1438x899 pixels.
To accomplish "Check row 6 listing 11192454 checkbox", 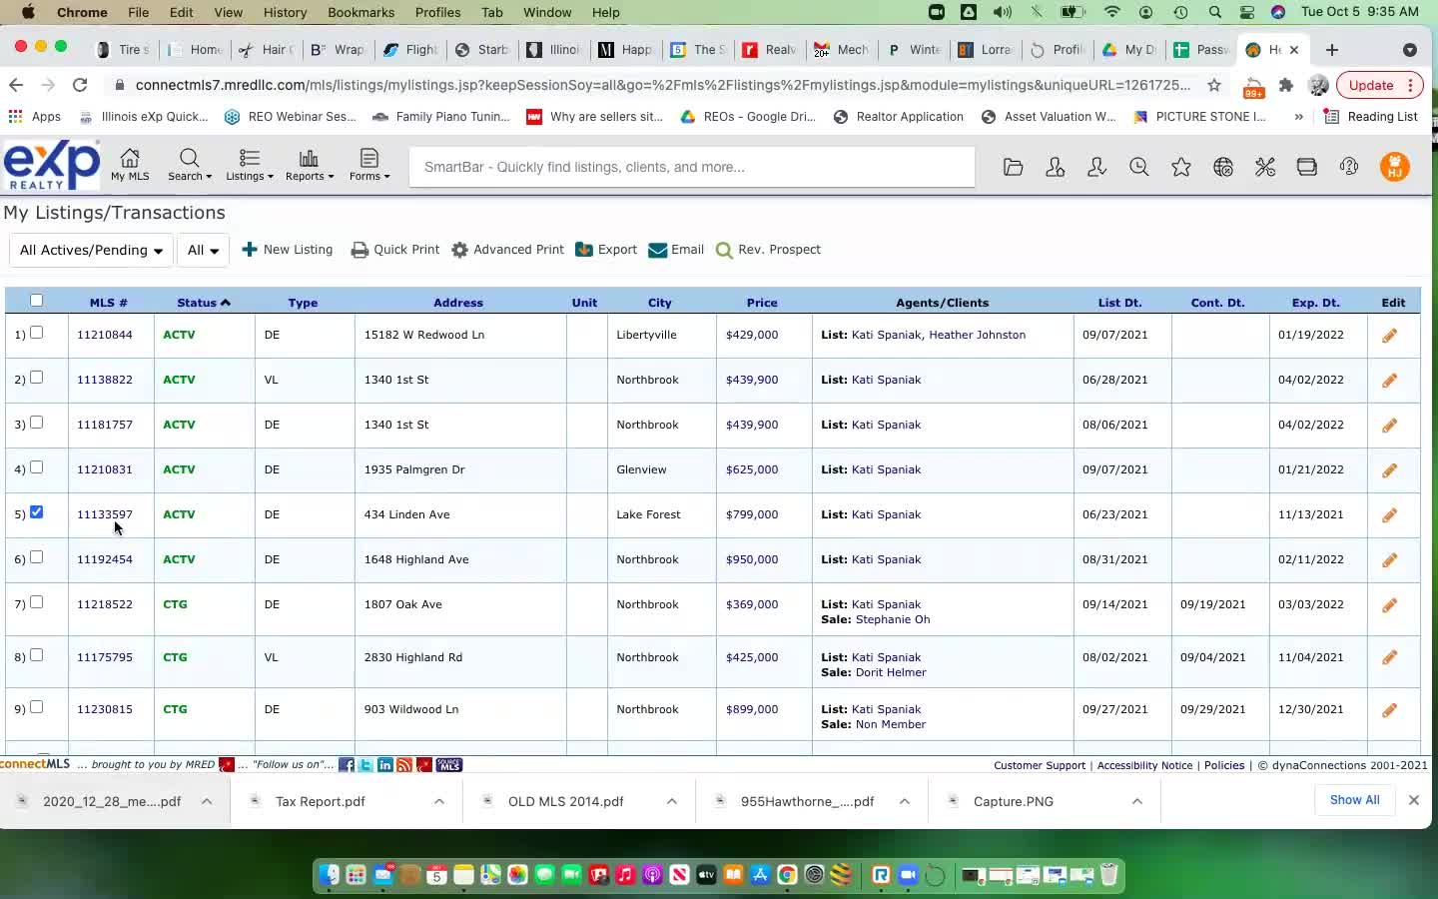I will 37,557.
